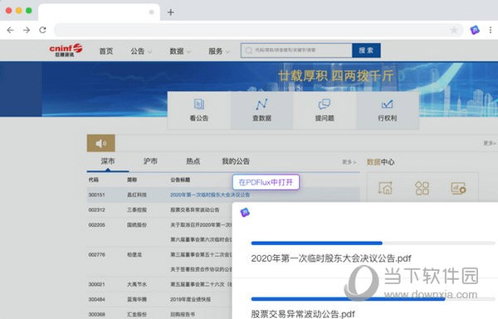The width and height of the screenshot is (498, 319).
Task: Open 2019年度业绩快报 announcement
Action: click(x=191, y=299)
